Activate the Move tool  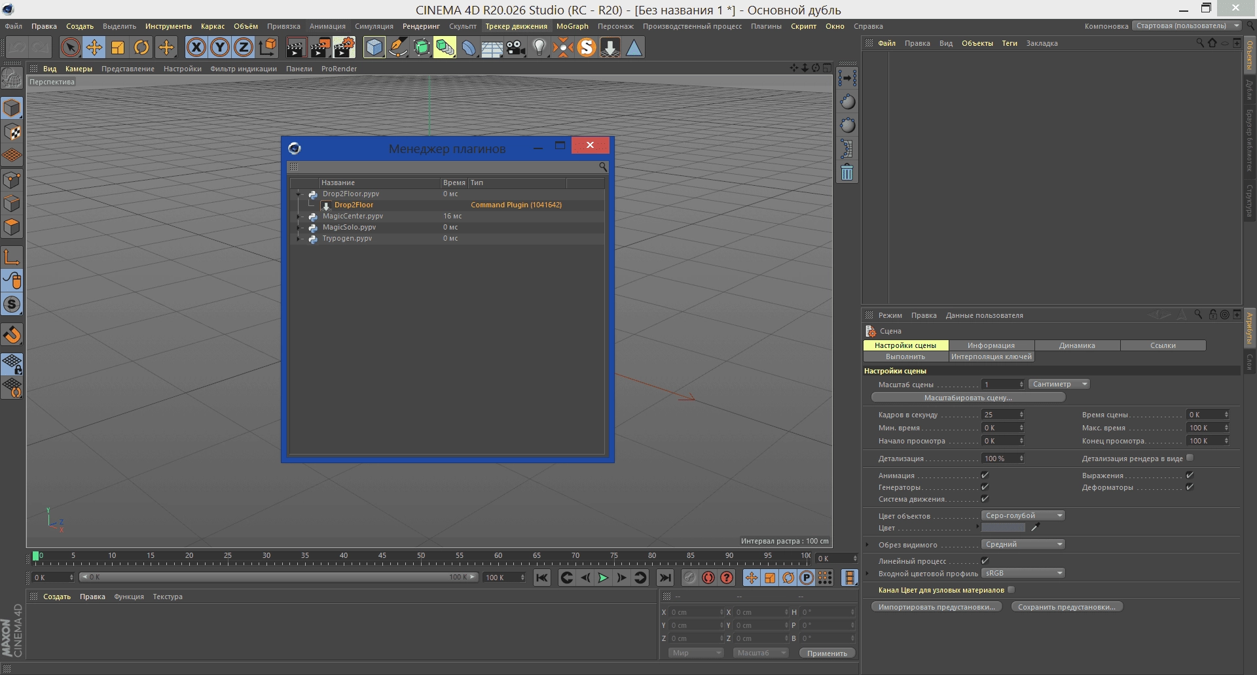coord(94,47)
